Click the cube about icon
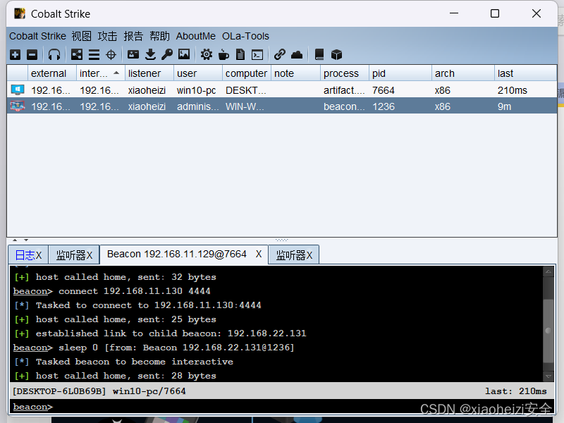This screenshot has height=423, width=564. [x=336, y=55]
